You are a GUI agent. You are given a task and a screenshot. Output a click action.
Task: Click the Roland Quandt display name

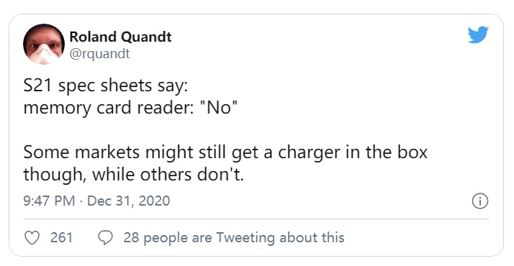click(x=120, y=37)
